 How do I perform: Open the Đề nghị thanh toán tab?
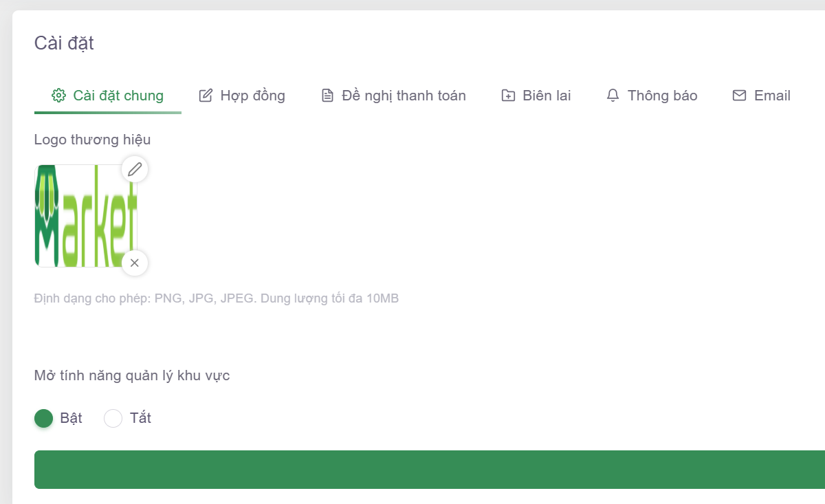pyautogui.click(x=404, y=96)
